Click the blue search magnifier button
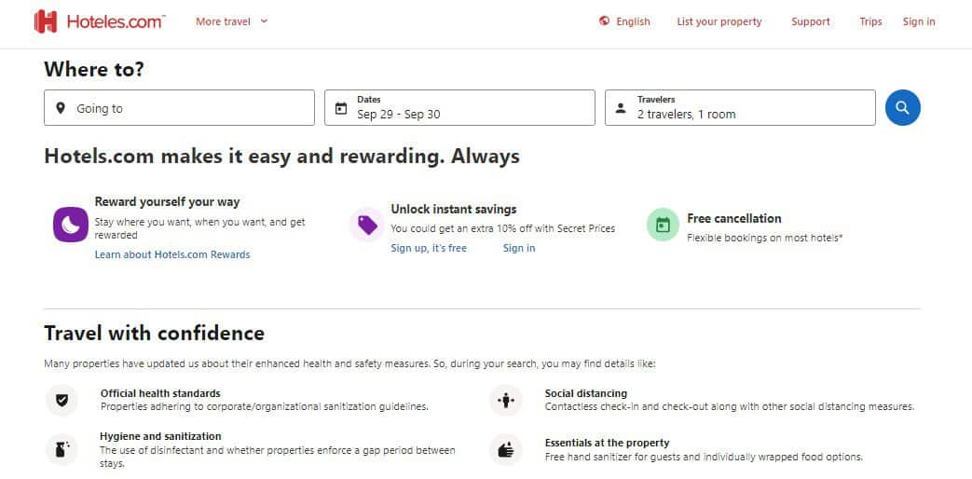Screen dimensions: 972x479 click(x=902, y=108)
